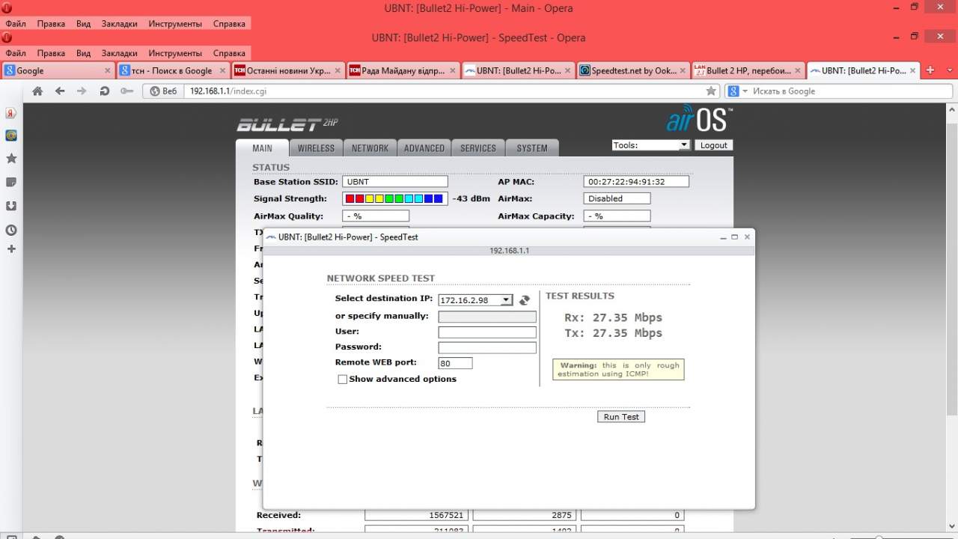Image resolution: width=958 pixels, height=539 pixels.
Task: Click the Signal Strength color bar
Action: pyautogui.click(x=394, y=198)
